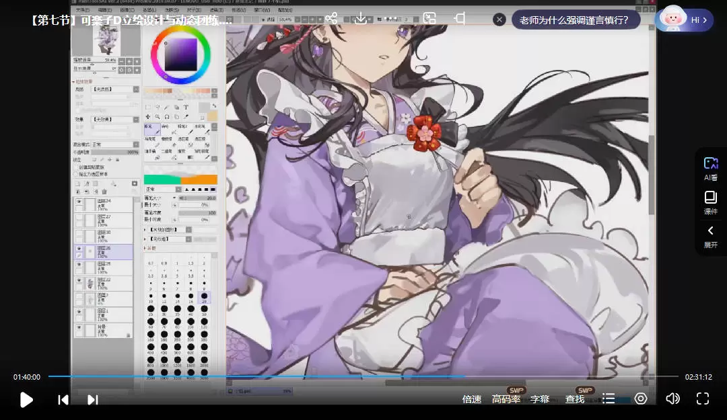Select the text T tool in SAI
This screenshot has width=727, height=420.
point(186,107)
